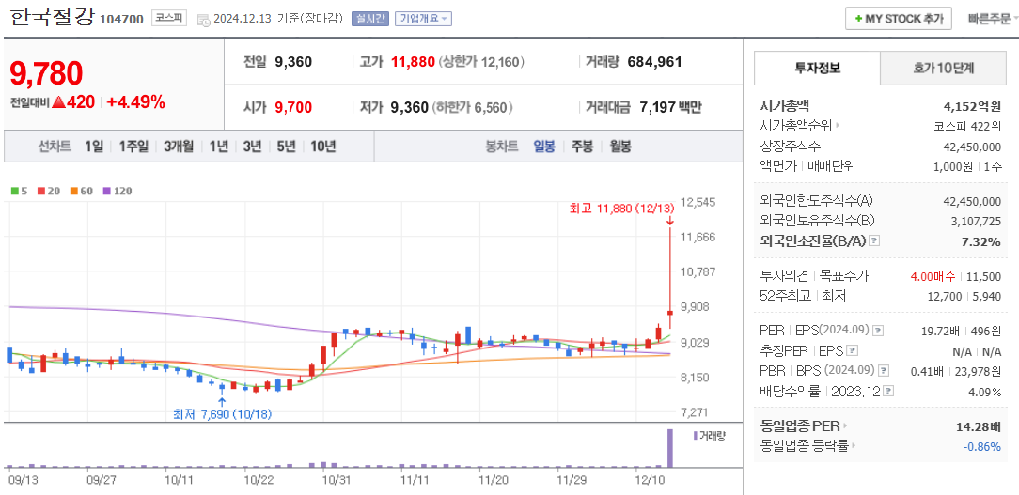Click the large volume bar on 12/13

tap(670, 448)
